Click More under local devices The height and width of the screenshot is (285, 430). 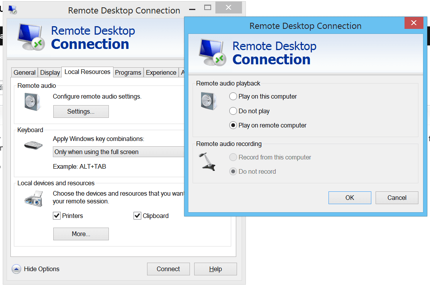click(x=81, y=234)
